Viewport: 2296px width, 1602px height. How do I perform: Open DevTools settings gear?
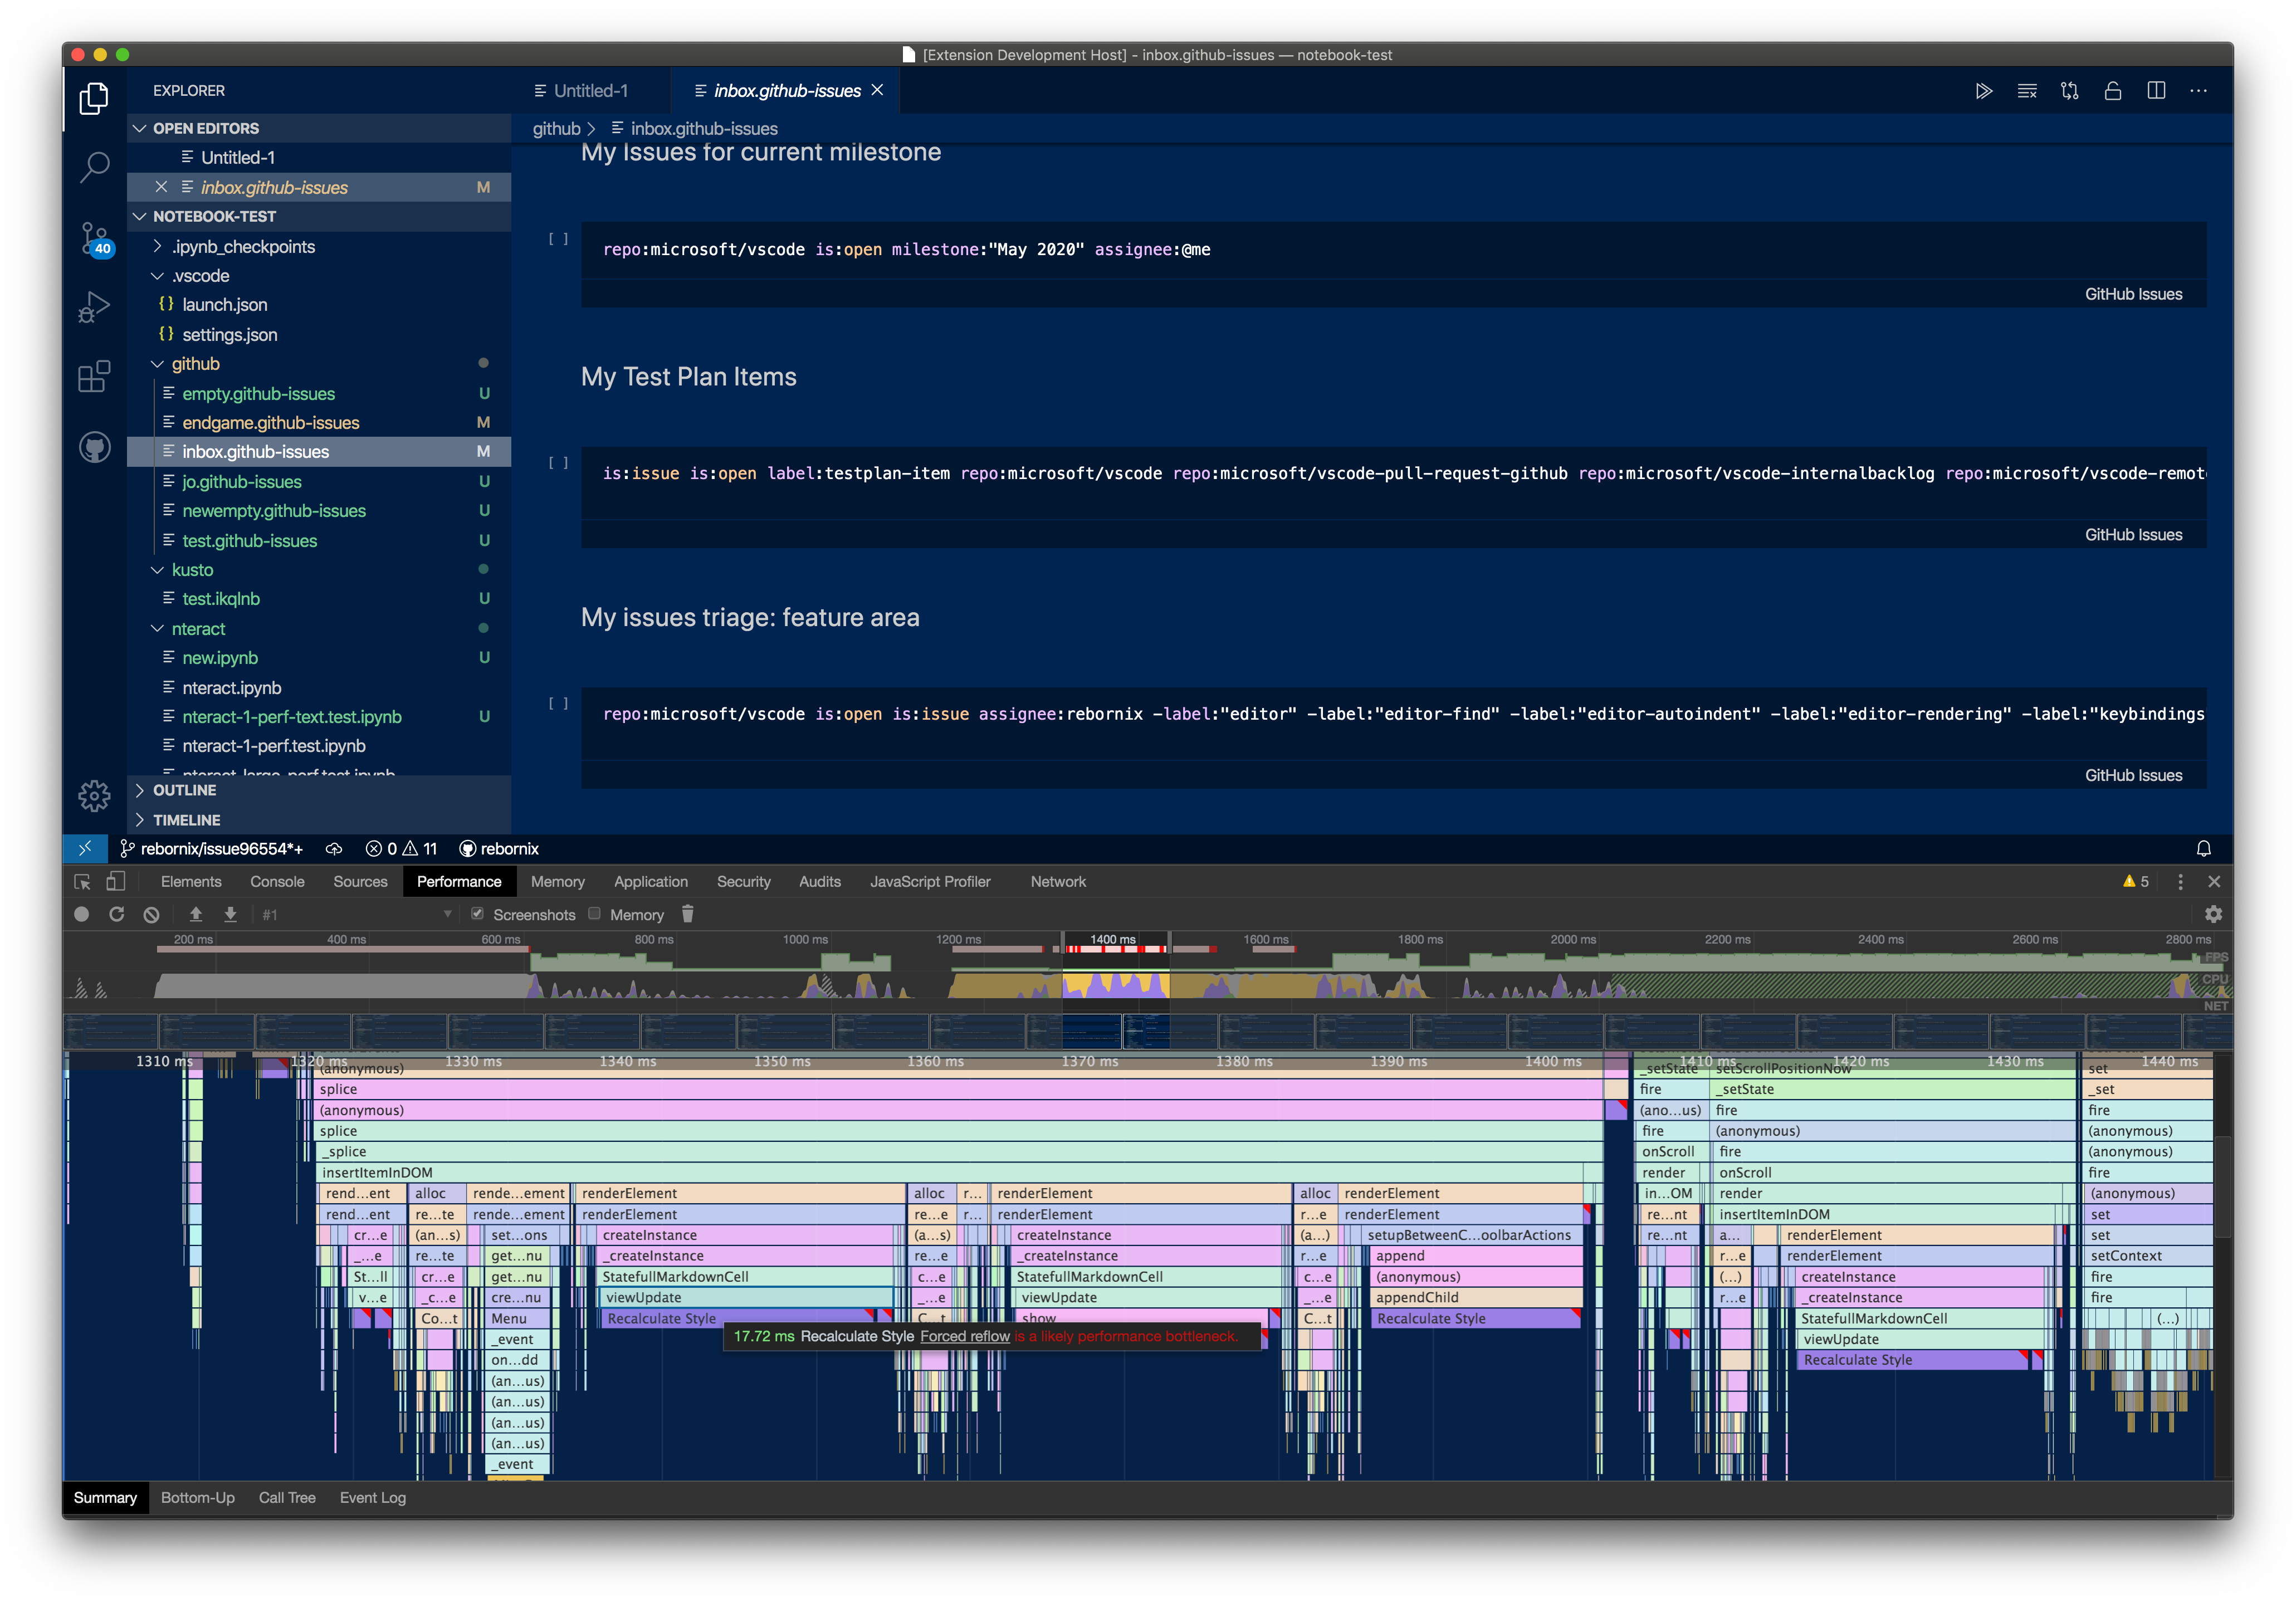(2214, 914)
